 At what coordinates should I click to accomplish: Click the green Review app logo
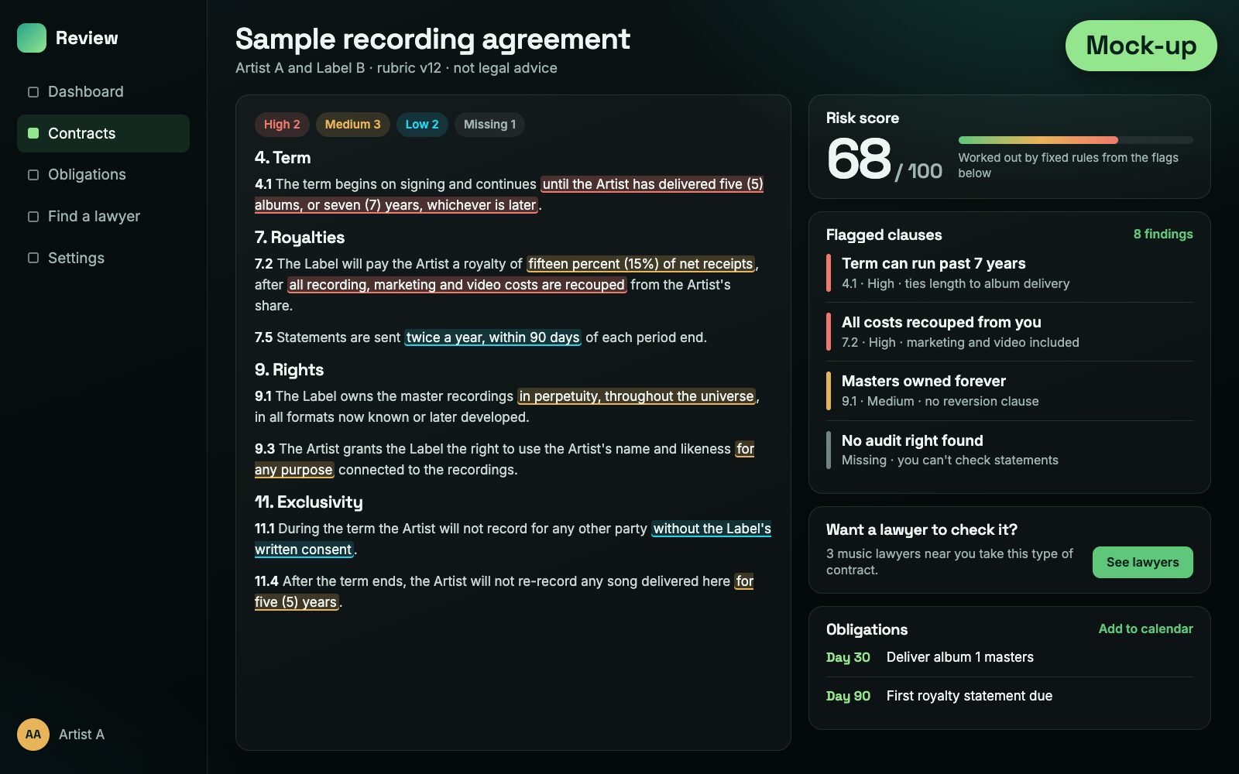point(32,38)
